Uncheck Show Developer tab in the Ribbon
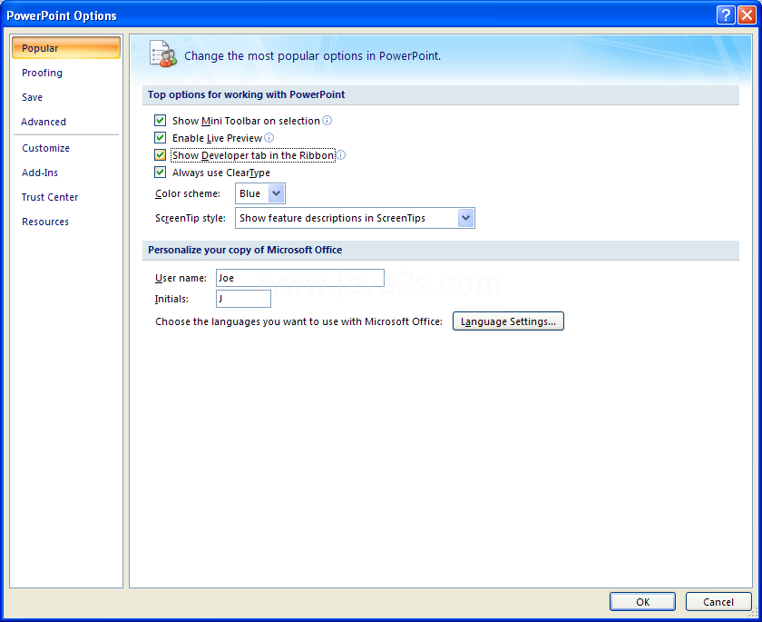The image size is (762, 622). click(160, 155)
